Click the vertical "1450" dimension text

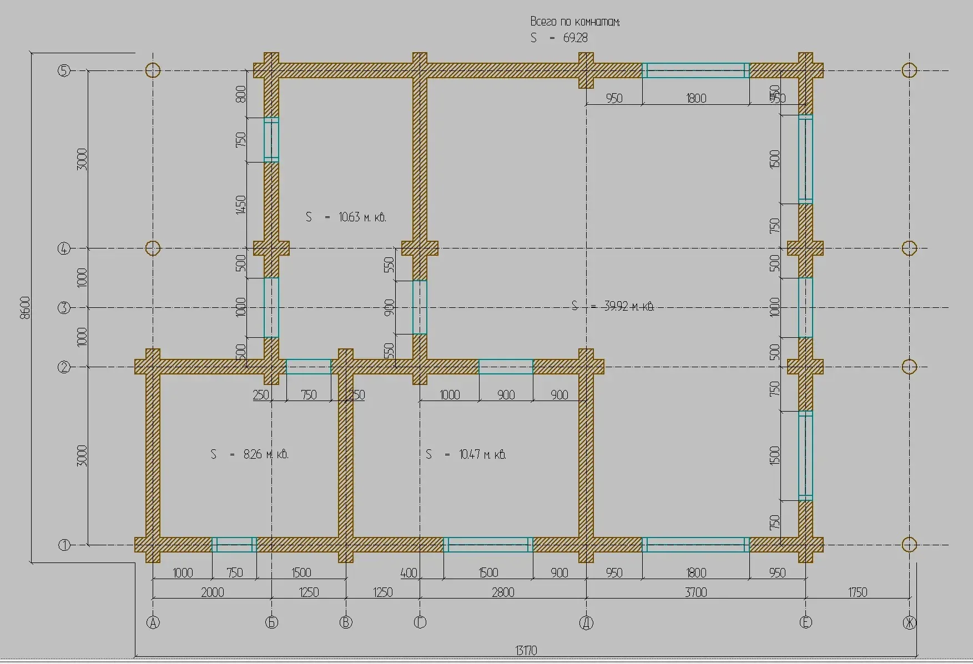tap(240, 205)
